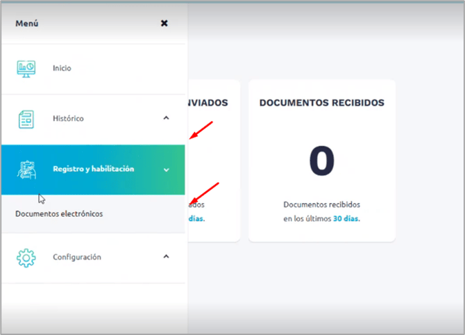Screen dimensions: 465x335
Task: Select the Registro y habilitación label
Action: 93,169
